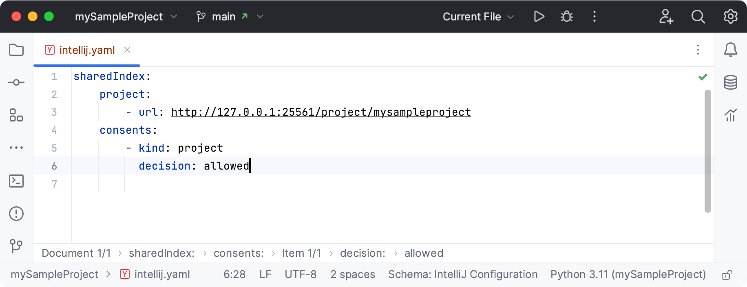Screen dimensions: 747x287
Task: Open the Database tool window
Action: point(731,82)
